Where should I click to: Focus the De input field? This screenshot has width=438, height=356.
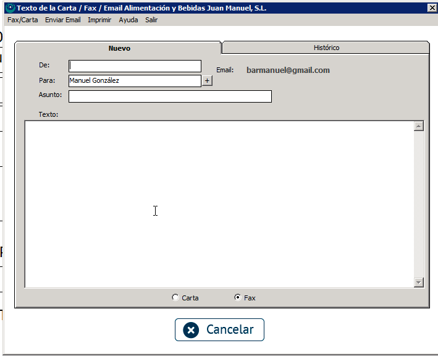pos(135,66)
